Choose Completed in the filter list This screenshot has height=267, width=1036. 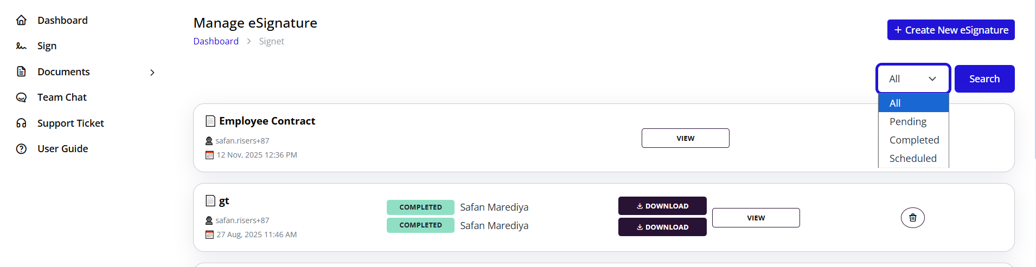click(x=914, y=140)
